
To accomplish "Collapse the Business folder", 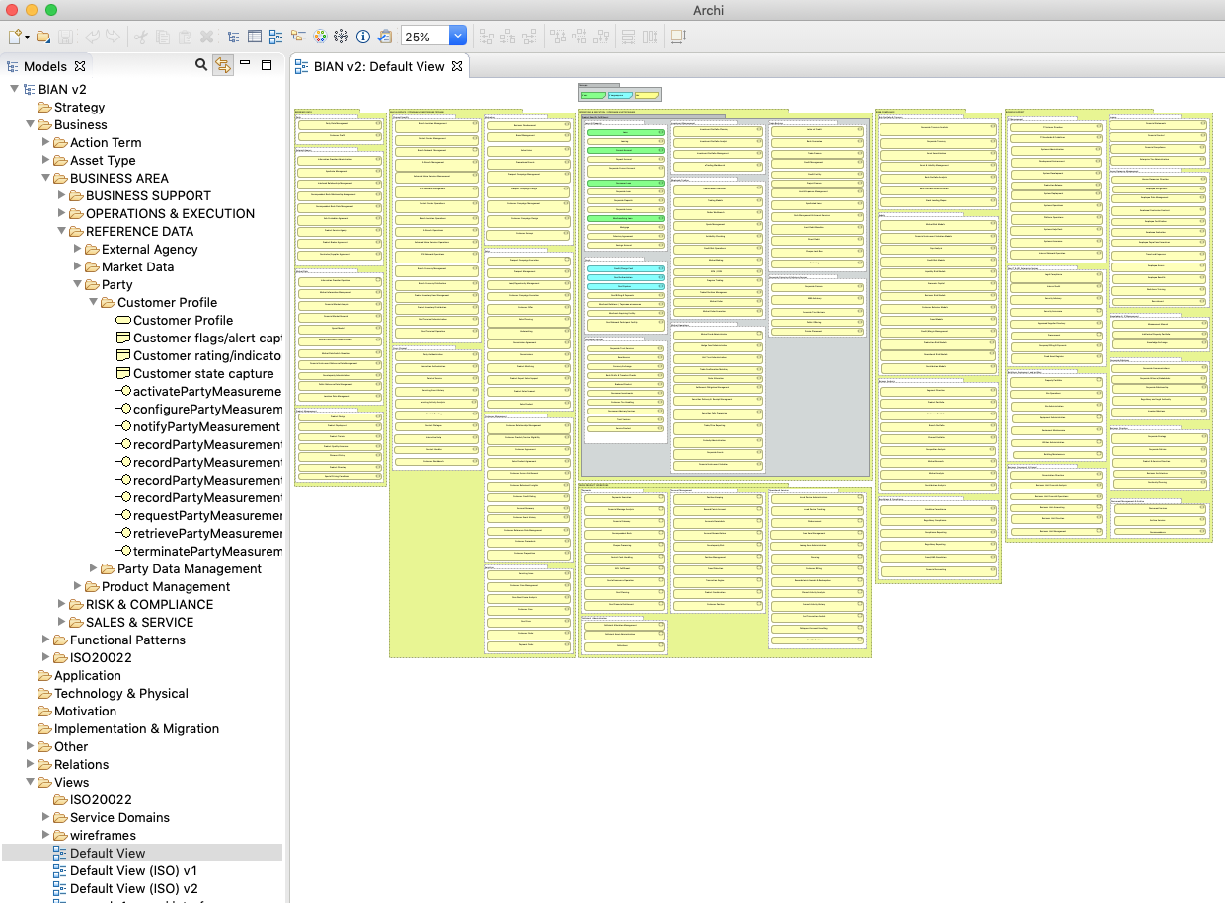I will (31, 124).
